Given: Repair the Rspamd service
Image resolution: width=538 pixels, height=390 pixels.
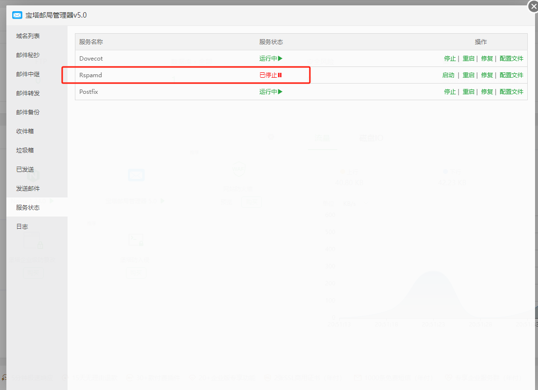Looking at the screenshot, I should 487,75.
